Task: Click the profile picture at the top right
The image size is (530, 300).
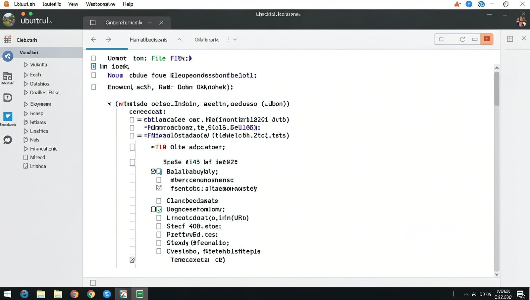Action: [521, 22]
